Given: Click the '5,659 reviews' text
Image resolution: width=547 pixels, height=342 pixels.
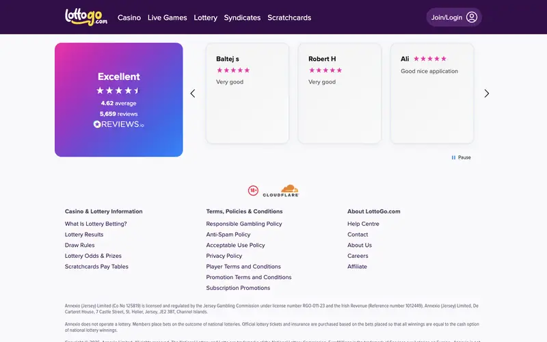Looking at the screenshot, I should [x=118, y=114].
